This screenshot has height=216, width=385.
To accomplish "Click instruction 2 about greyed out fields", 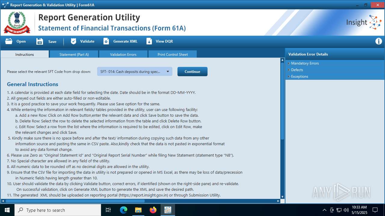I will tap(59, 98).
